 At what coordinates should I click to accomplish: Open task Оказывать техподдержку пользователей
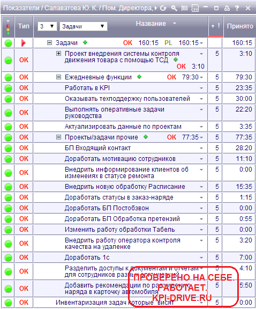[x=127, y=99]
